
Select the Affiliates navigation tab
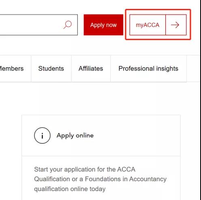[91, 68]
